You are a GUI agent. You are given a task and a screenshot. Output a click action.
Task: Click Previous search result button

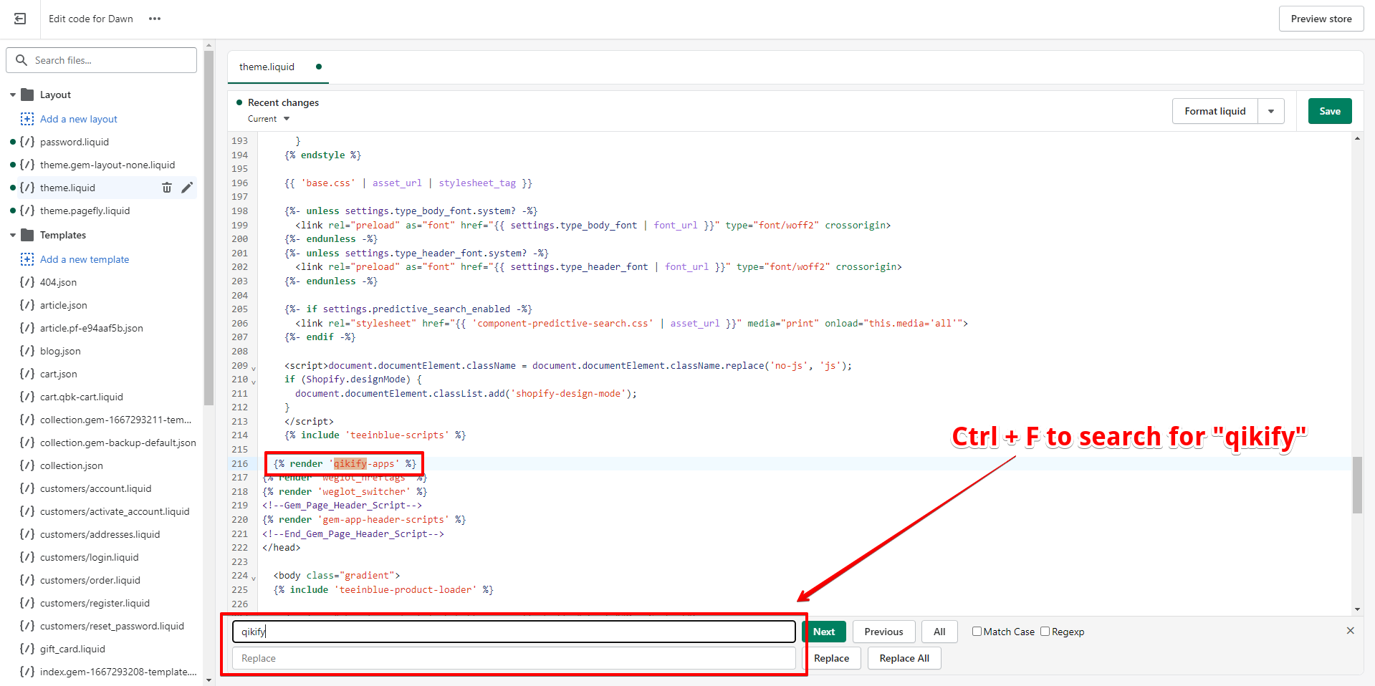click(883, 632)
